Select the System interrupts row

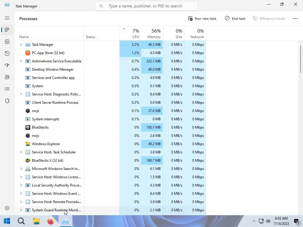110,119
